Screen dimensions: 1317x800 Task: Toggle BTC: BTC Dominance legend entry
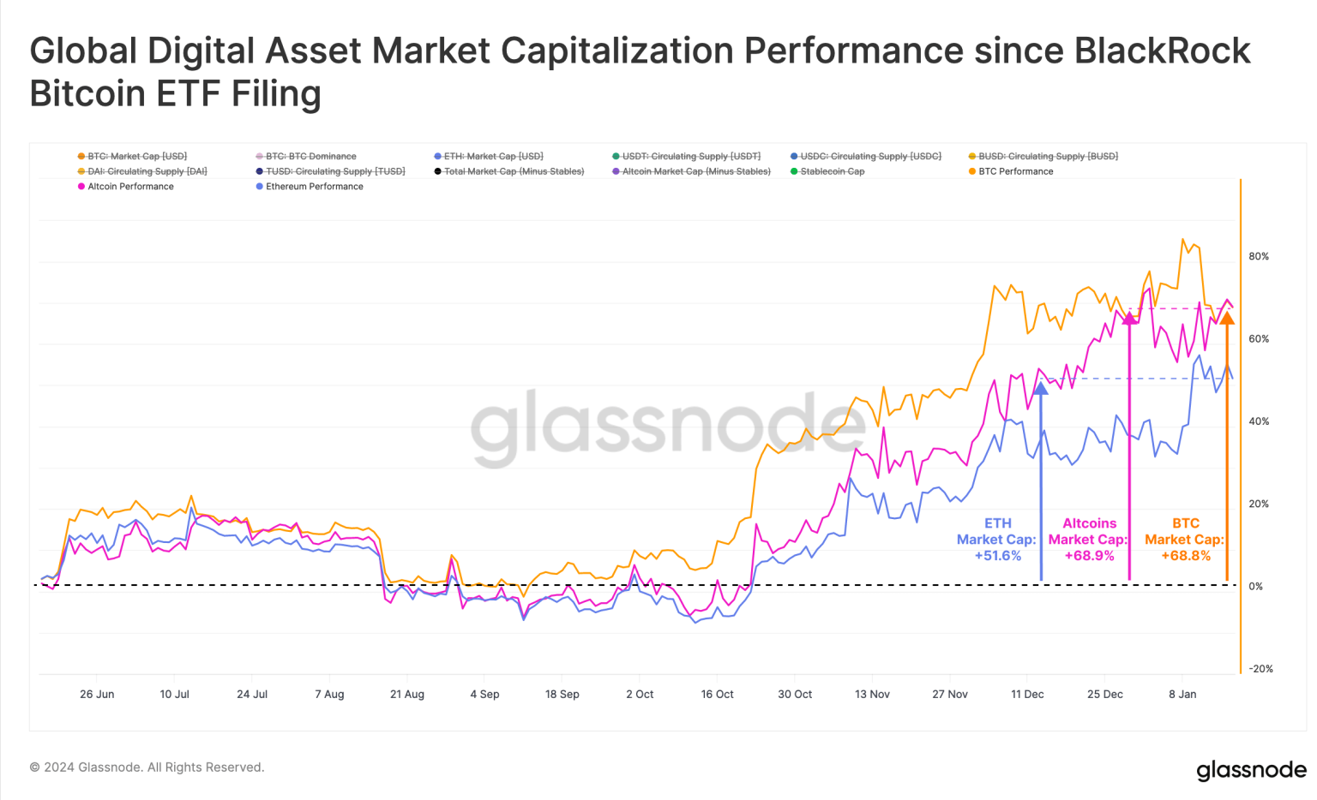tap(306, 157)
